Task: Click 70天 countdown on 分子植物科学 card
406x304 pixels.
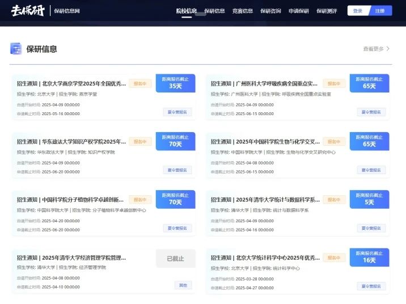Action: coord(175,199)
